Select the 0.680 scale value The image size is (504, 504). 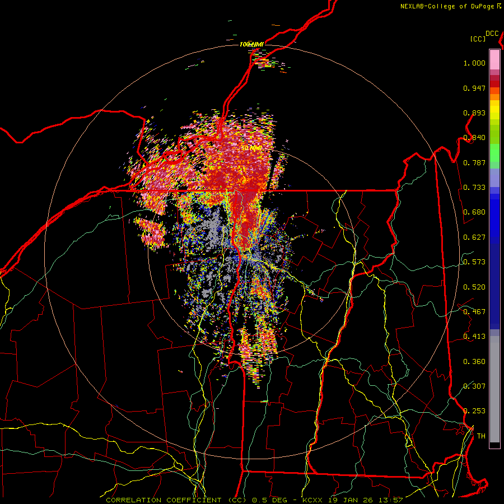(474, 212)
